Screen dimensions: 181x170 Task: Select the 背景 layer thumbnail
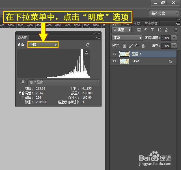[x=124, y=61]
